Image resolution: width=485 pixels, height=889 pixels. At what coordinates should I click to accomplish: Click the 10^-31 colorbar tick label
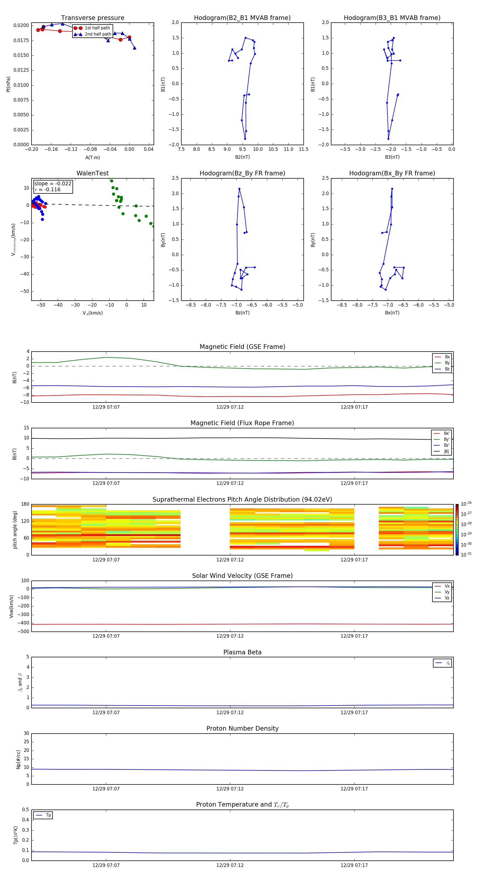(x=466, y=555)
